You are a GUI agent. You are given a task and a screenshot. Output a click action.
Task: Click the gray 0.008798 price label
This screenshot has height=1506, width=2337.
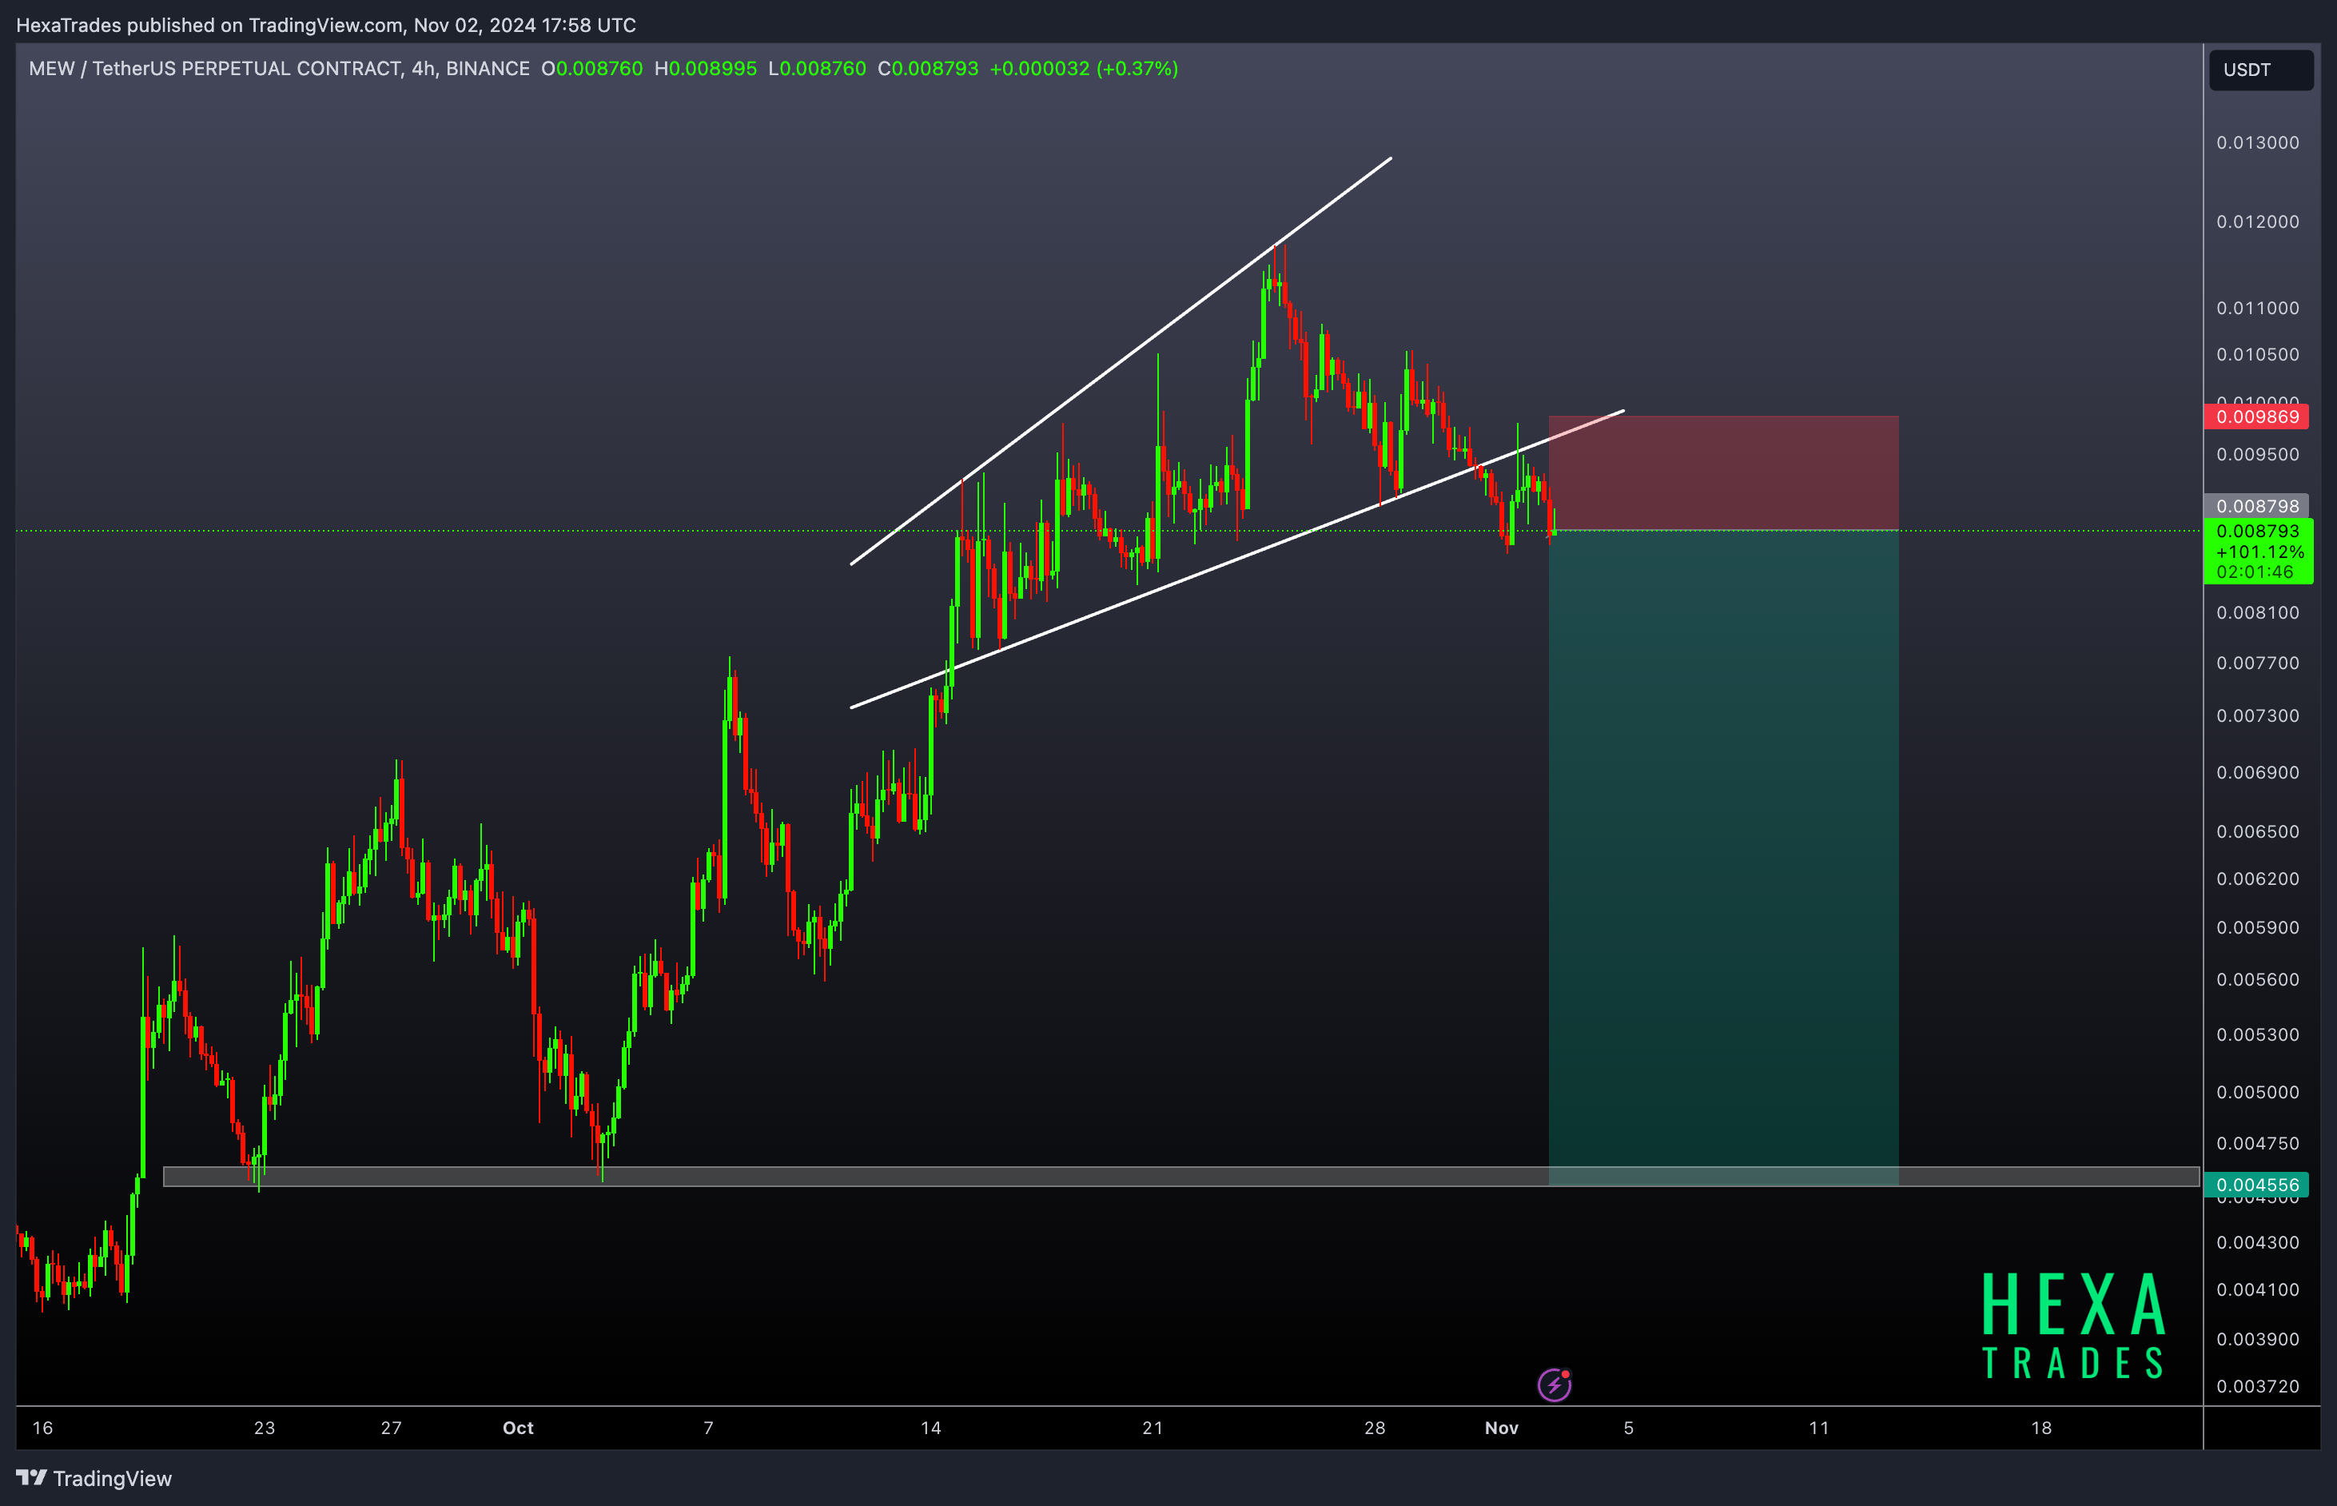point(2257,505)
